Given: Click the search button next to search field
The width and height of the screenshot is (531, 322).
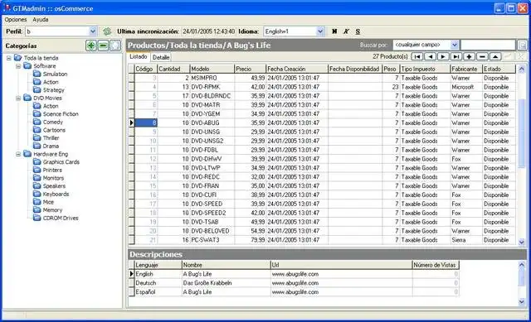Looking at the screenshot, I should [522, 45].
